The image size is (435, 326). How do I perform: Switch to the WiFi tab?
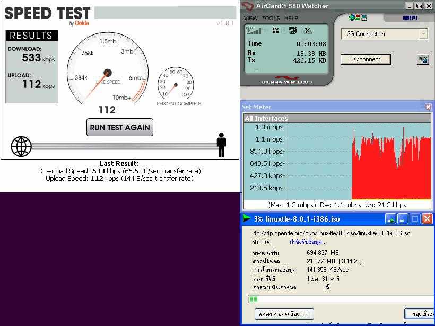coord(410,18)
